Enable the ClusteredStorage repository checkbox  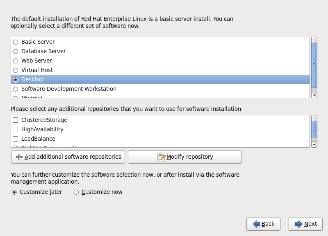[x=16, y=120]
